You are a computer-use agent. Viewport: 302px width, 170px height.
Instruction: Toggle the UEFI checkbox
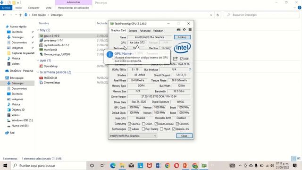pos(182,59)
